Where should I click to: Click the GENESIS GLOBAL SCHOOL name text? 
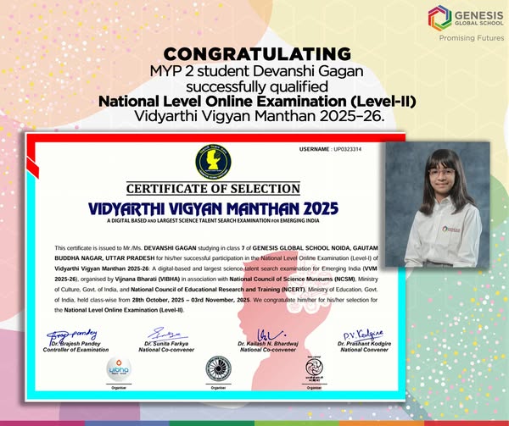[478, 17]
